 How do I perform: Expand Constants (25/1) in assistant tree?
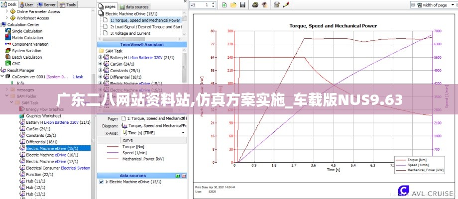pos(100,70)
